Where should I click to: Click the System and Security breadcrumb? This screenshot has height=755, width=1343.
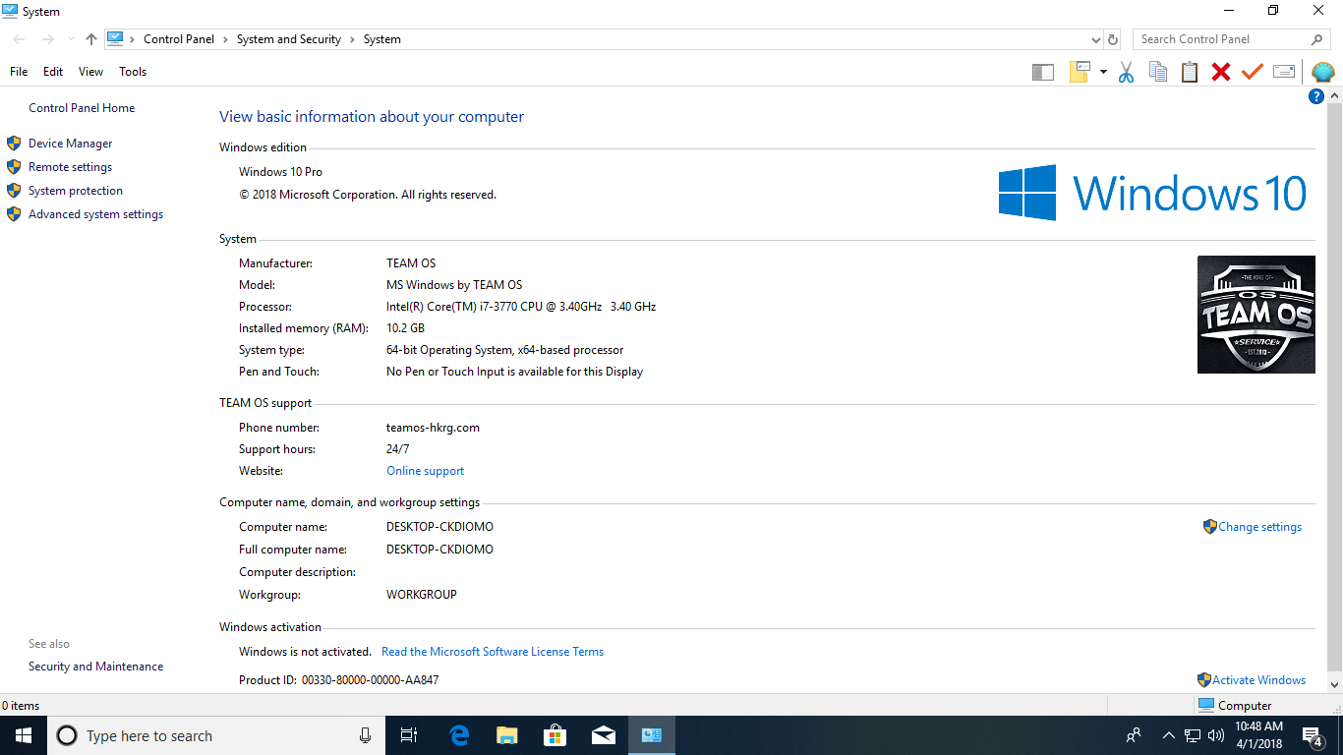click(x=289, y=39)
